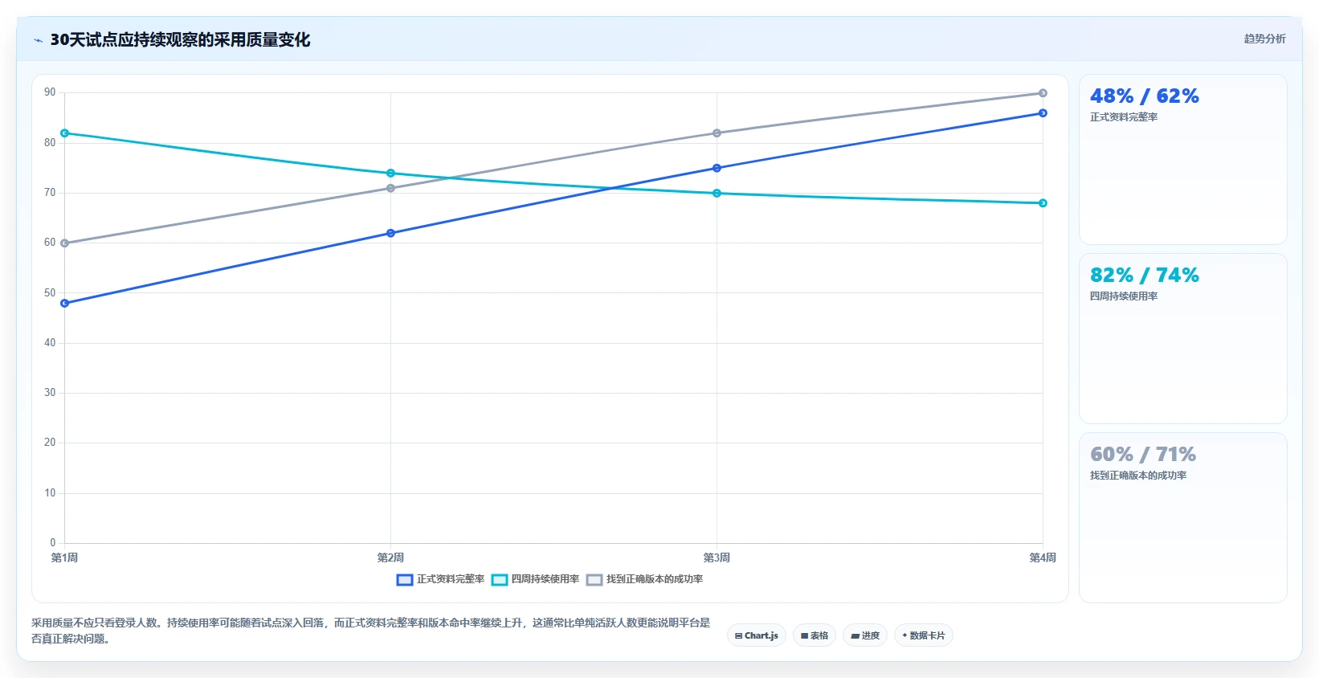Click the 第1周 axis label
The width and height of the screenshot is (1319, 678).
coord(65,558)
